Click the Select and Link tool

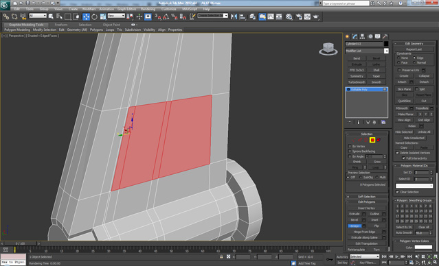pos(6,16)
